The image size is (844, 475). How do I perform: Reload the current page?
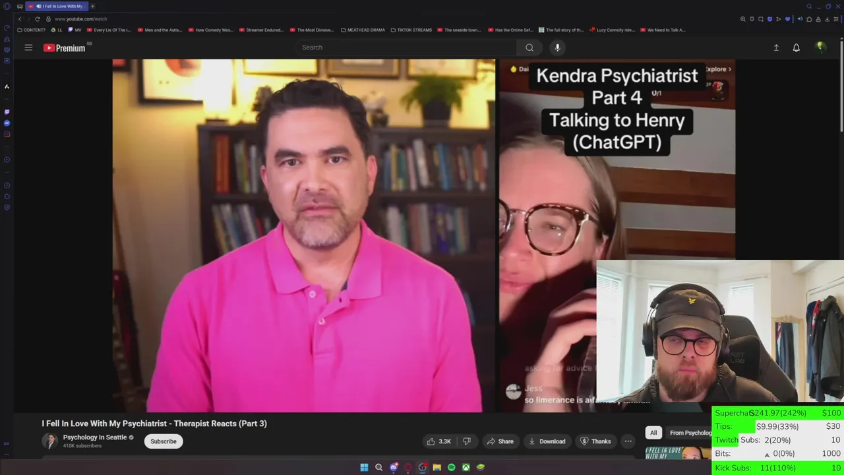[38, 19]
